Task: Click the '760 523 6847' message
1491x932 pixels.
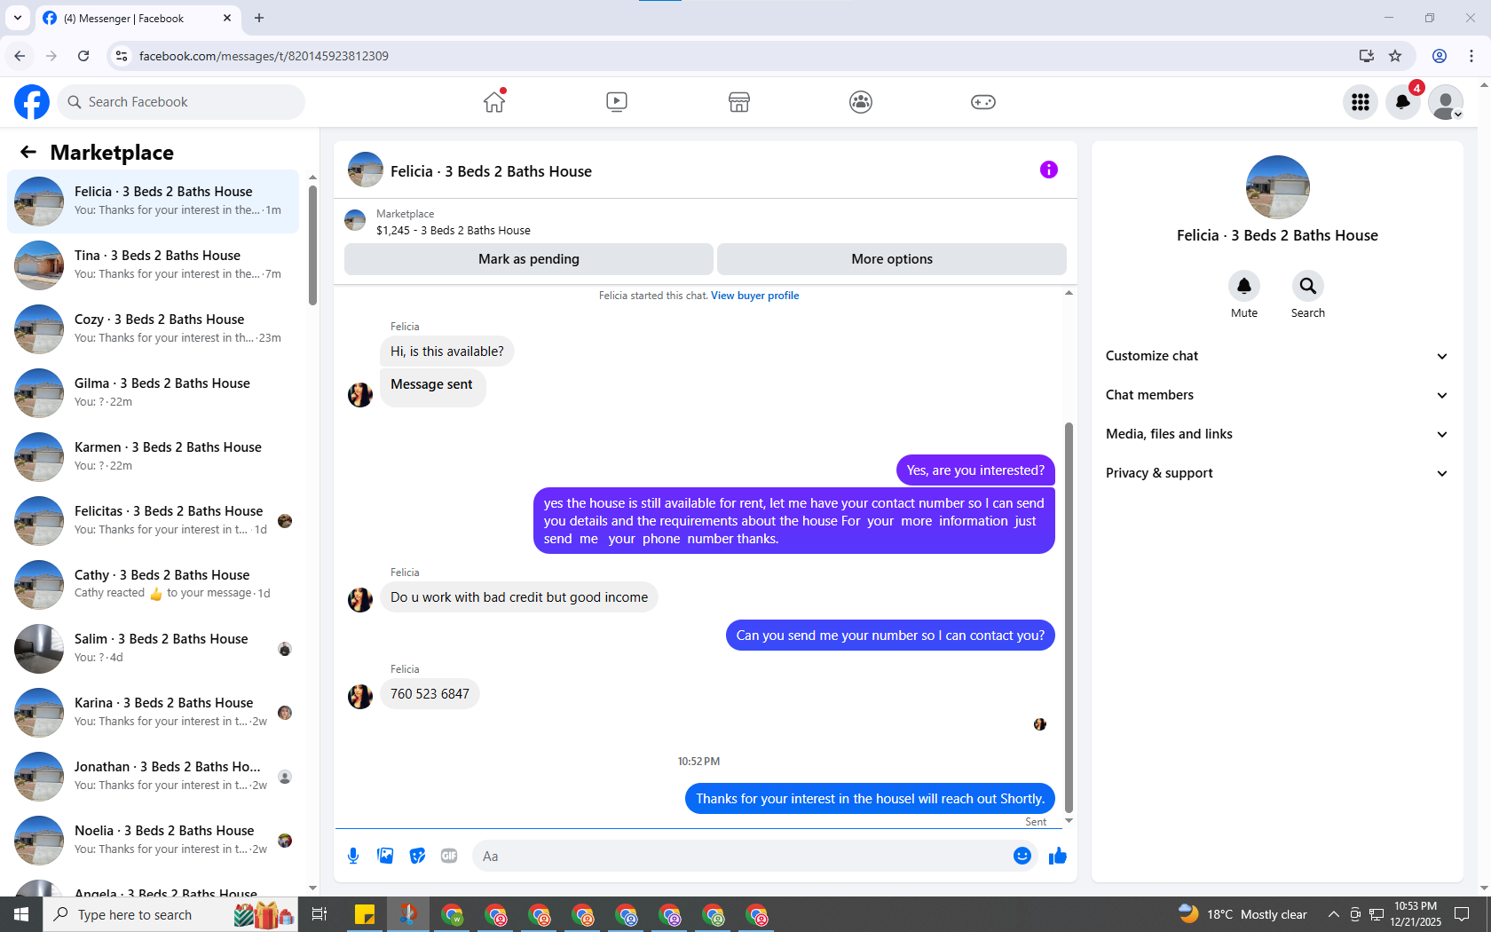Action: (430, 694)
